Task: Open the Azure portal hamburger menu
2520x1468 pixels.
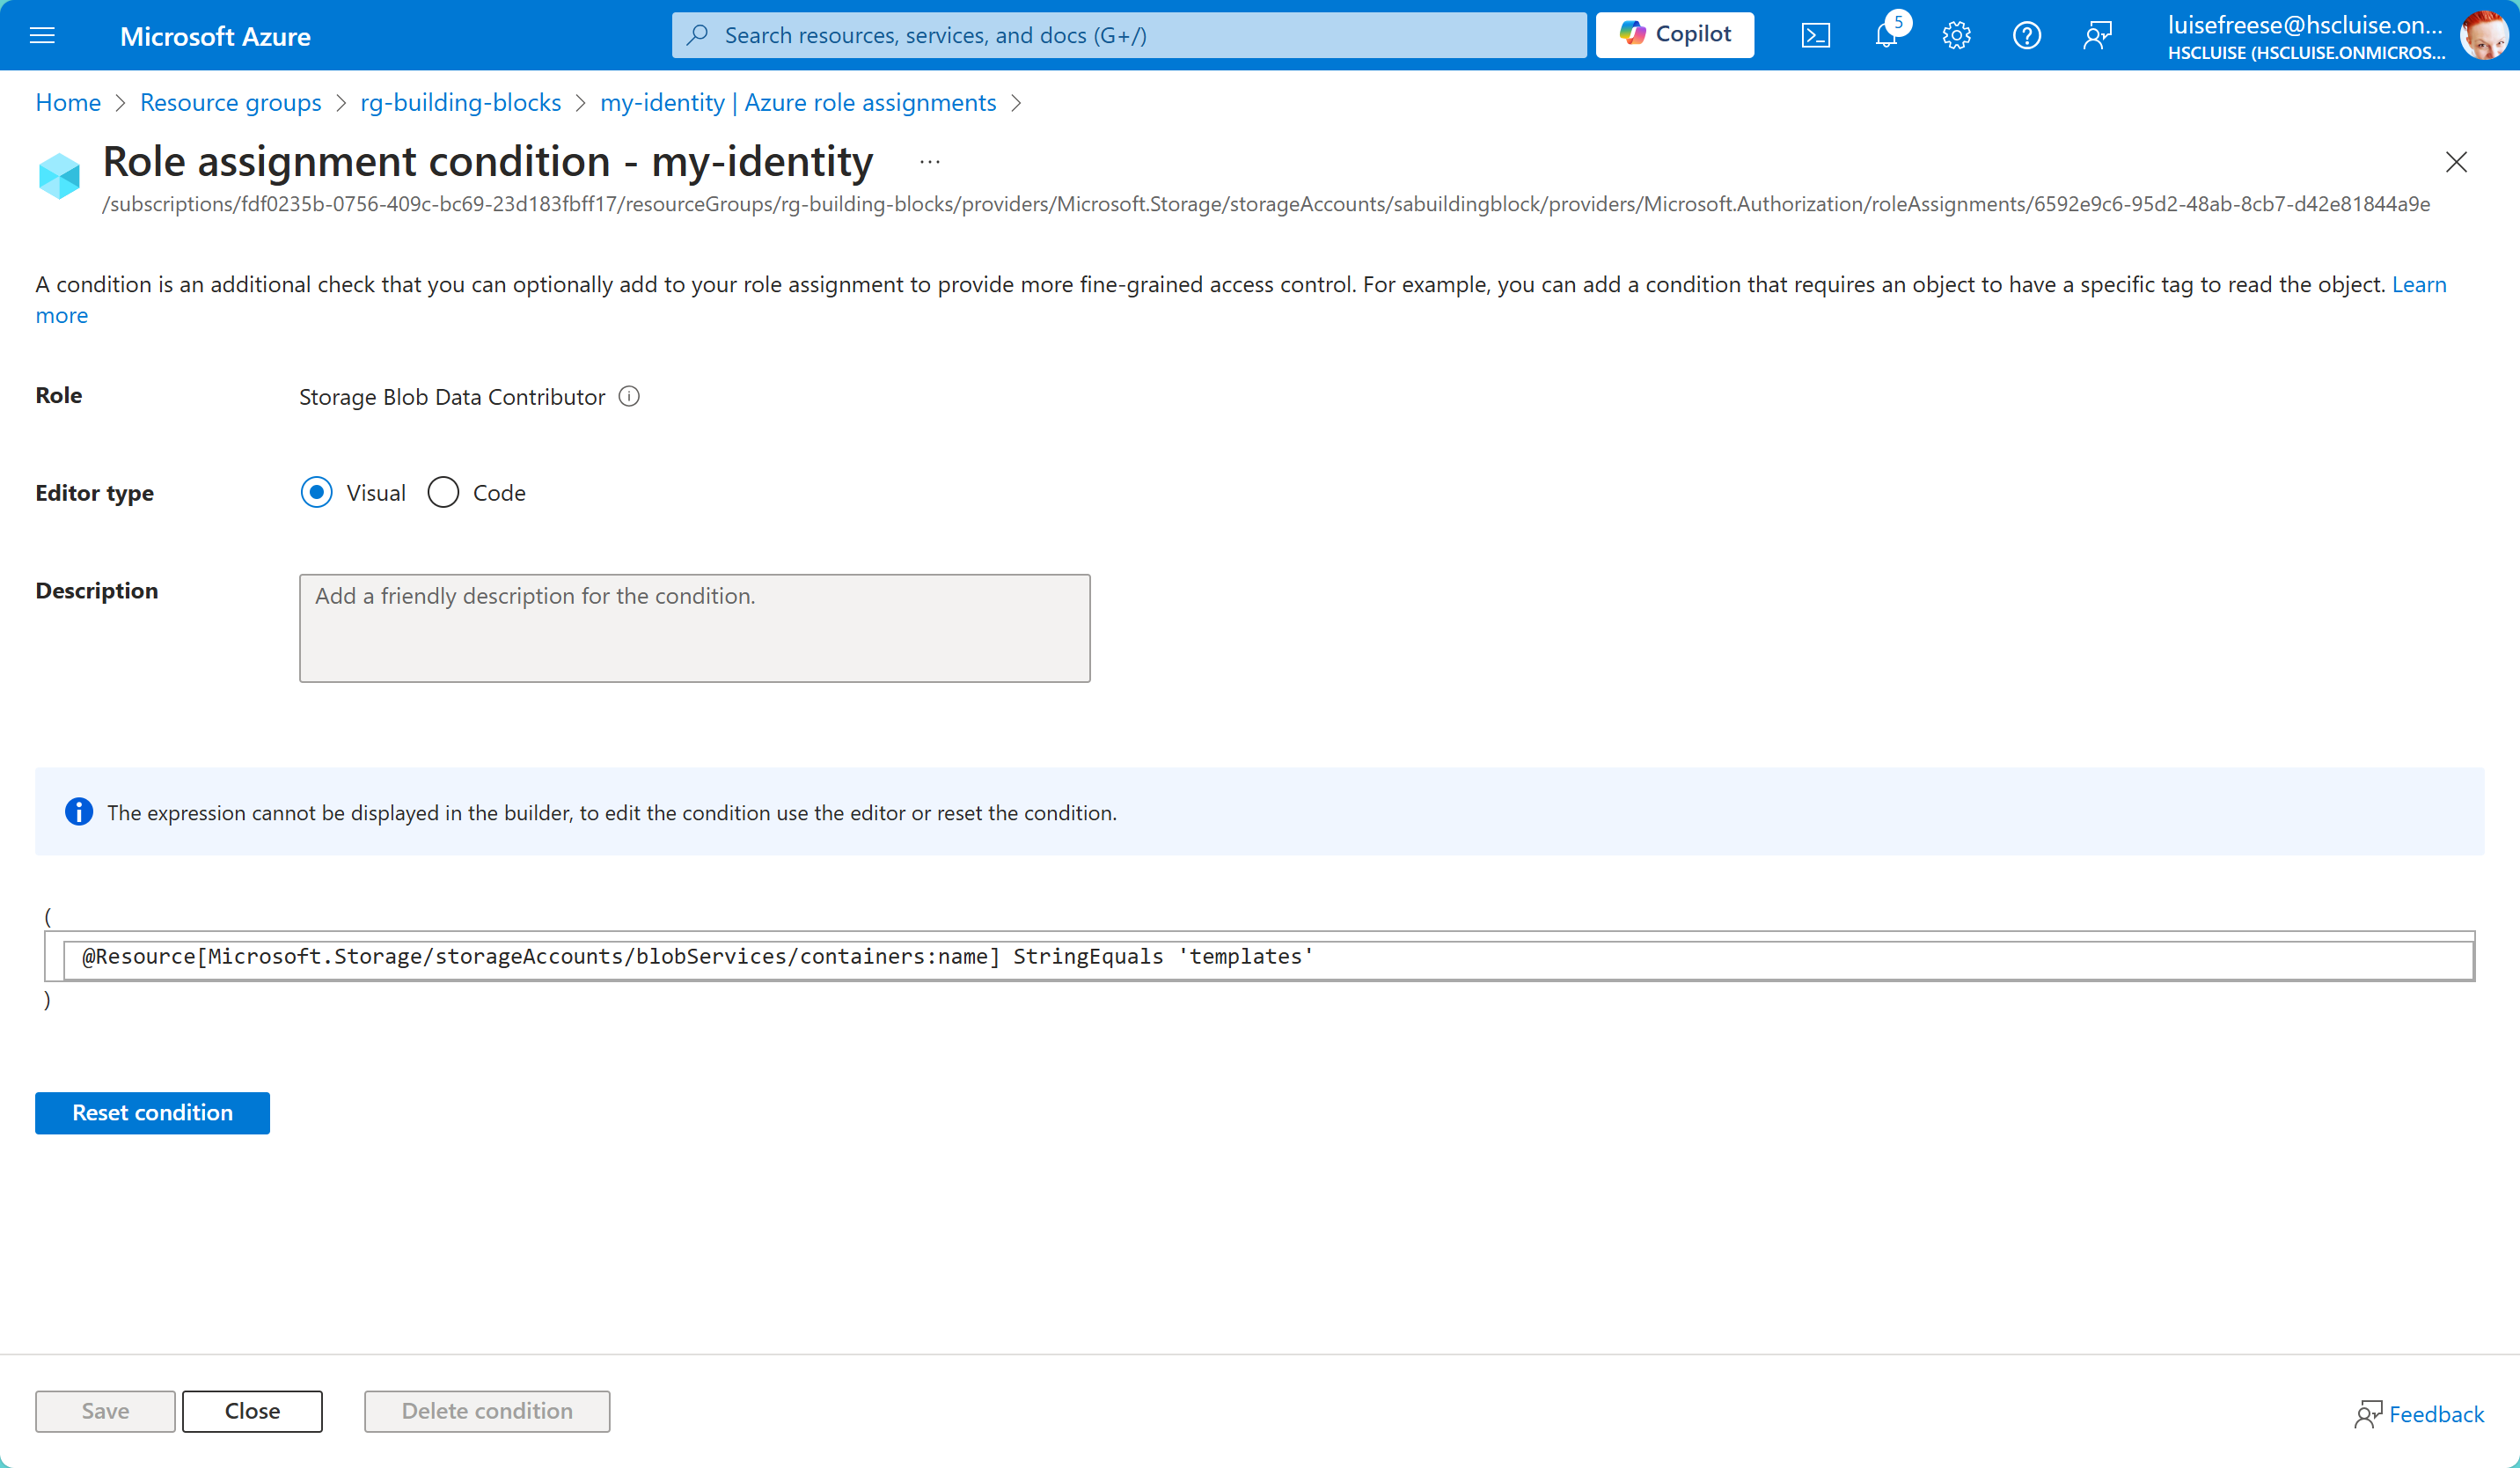Action: 42,36
